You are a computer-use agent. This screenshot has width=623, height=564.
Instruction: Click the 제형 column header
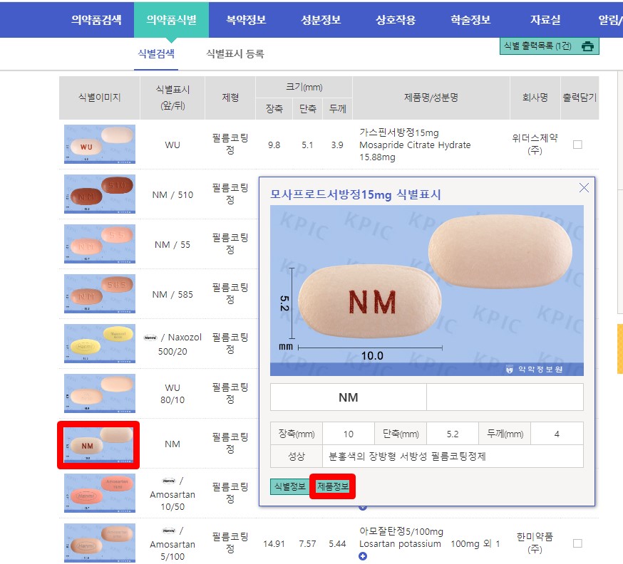(230, 98)
